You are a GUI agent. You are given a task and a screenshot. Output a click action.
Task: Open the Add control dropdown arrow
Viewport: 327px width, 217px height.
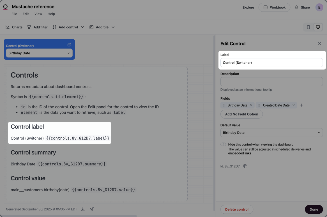click(82, 27)
